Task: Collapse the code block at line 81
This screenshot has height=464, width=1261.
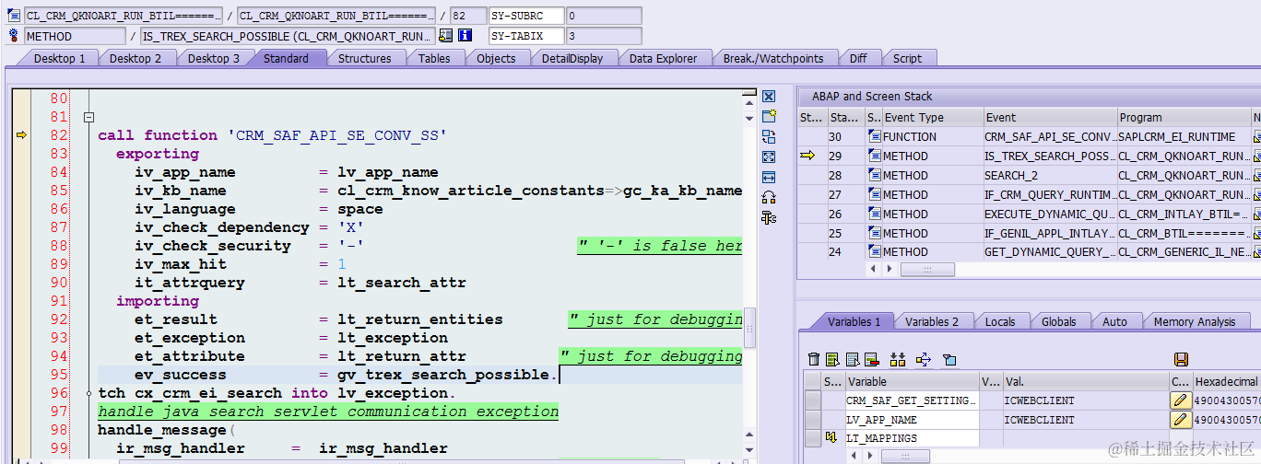Action: point(88,117)
